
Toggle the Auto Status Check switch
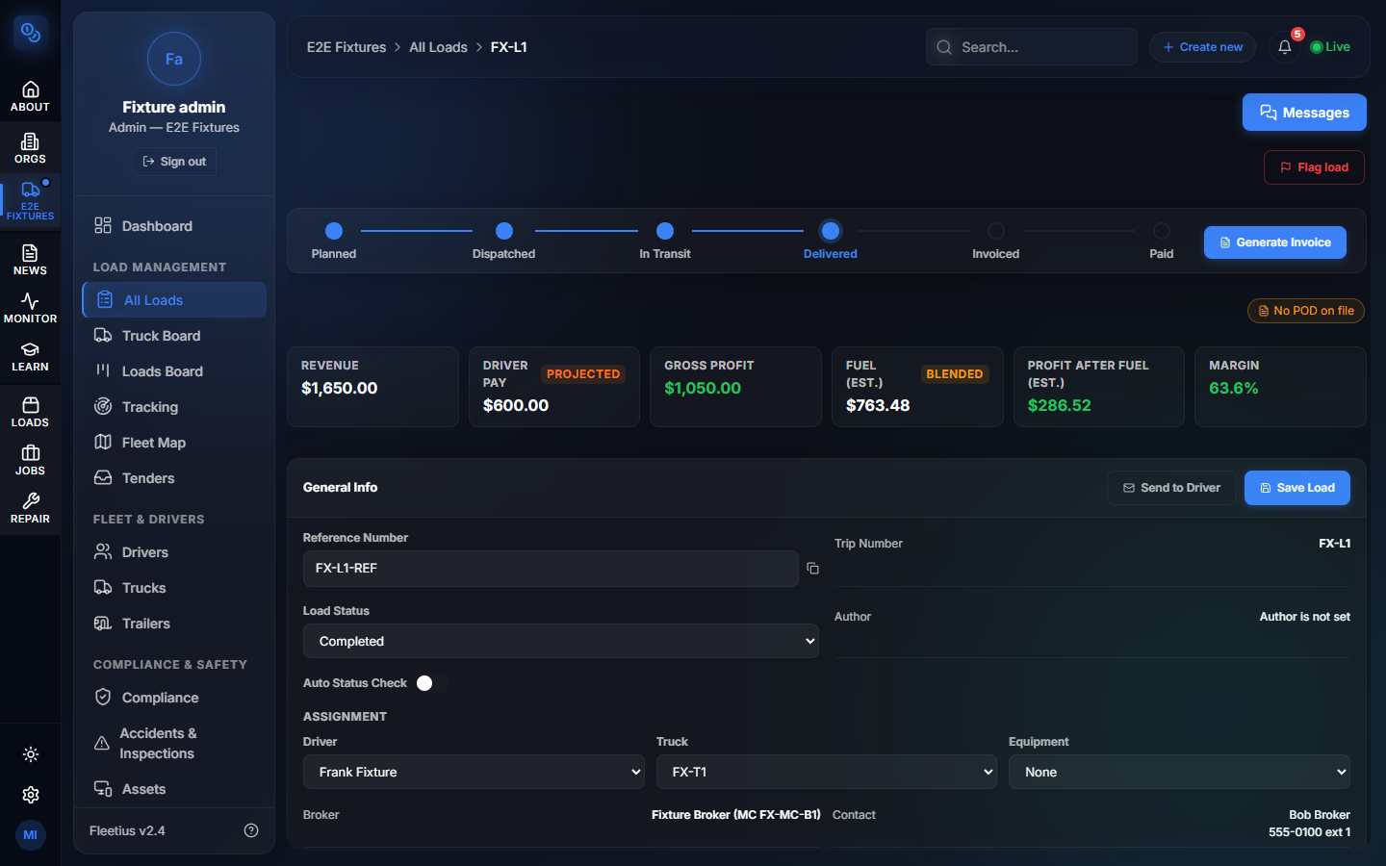431,683
